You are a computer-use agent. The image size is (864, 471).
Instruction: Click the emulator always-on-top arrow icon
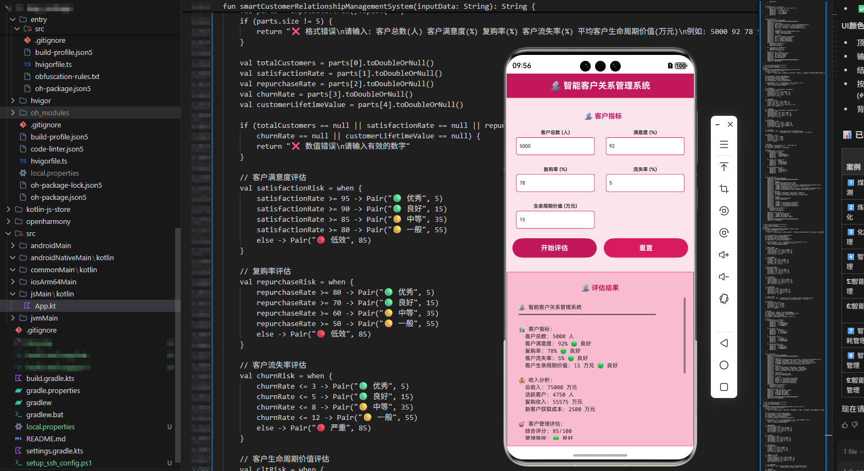tap(724, 167)
